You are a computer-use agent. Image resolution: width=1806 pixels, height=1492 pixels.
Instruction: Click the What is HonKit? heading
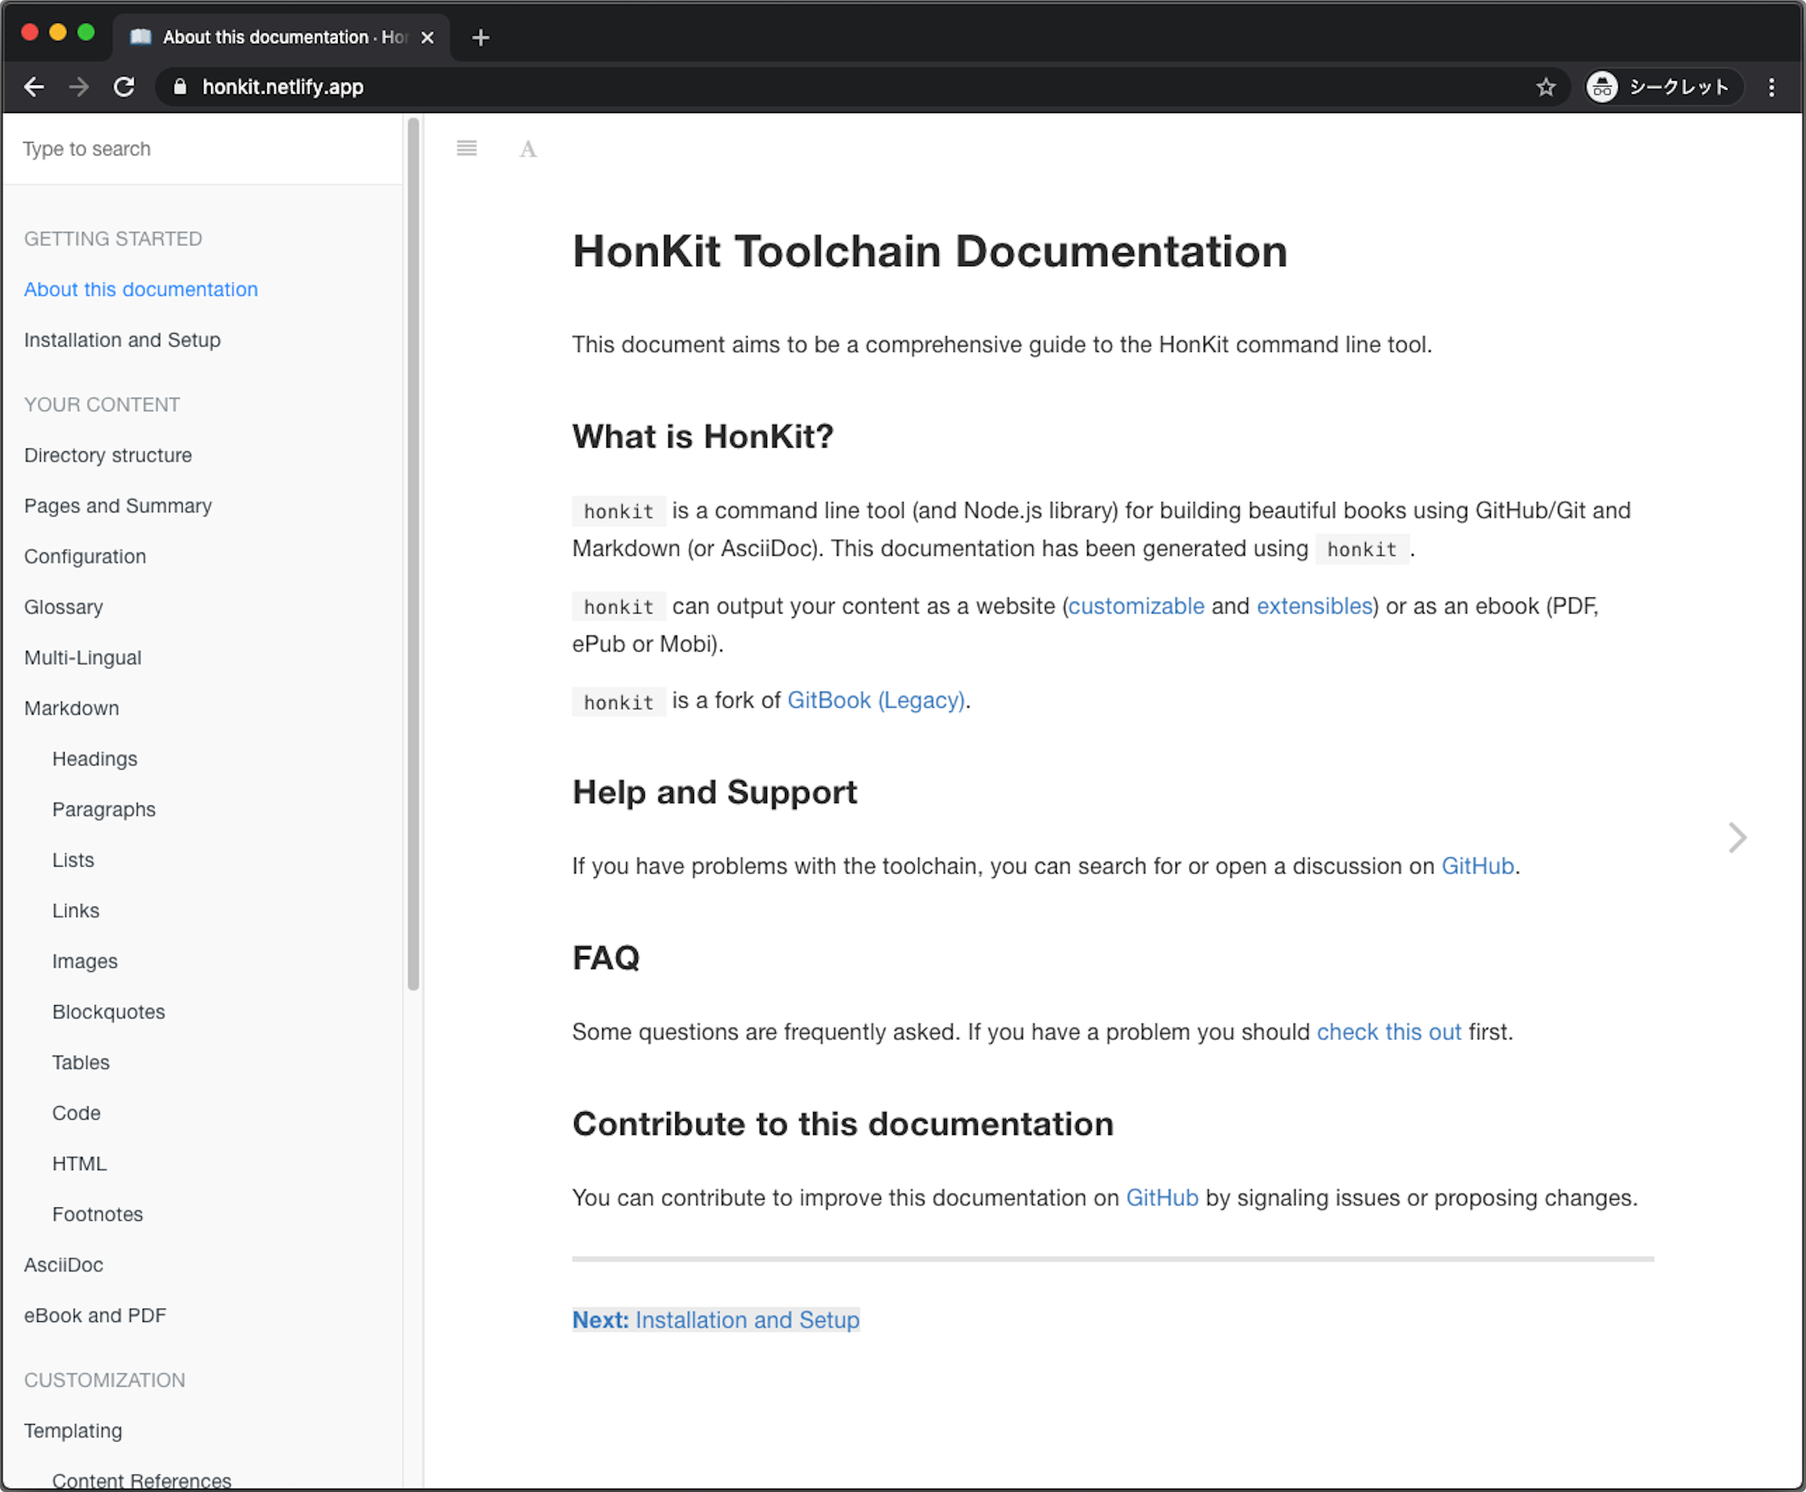coord(703,438)
